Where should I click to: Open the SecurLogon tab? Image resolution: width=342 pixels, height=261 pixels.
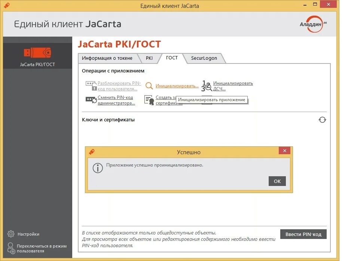[x=204, y=58]
